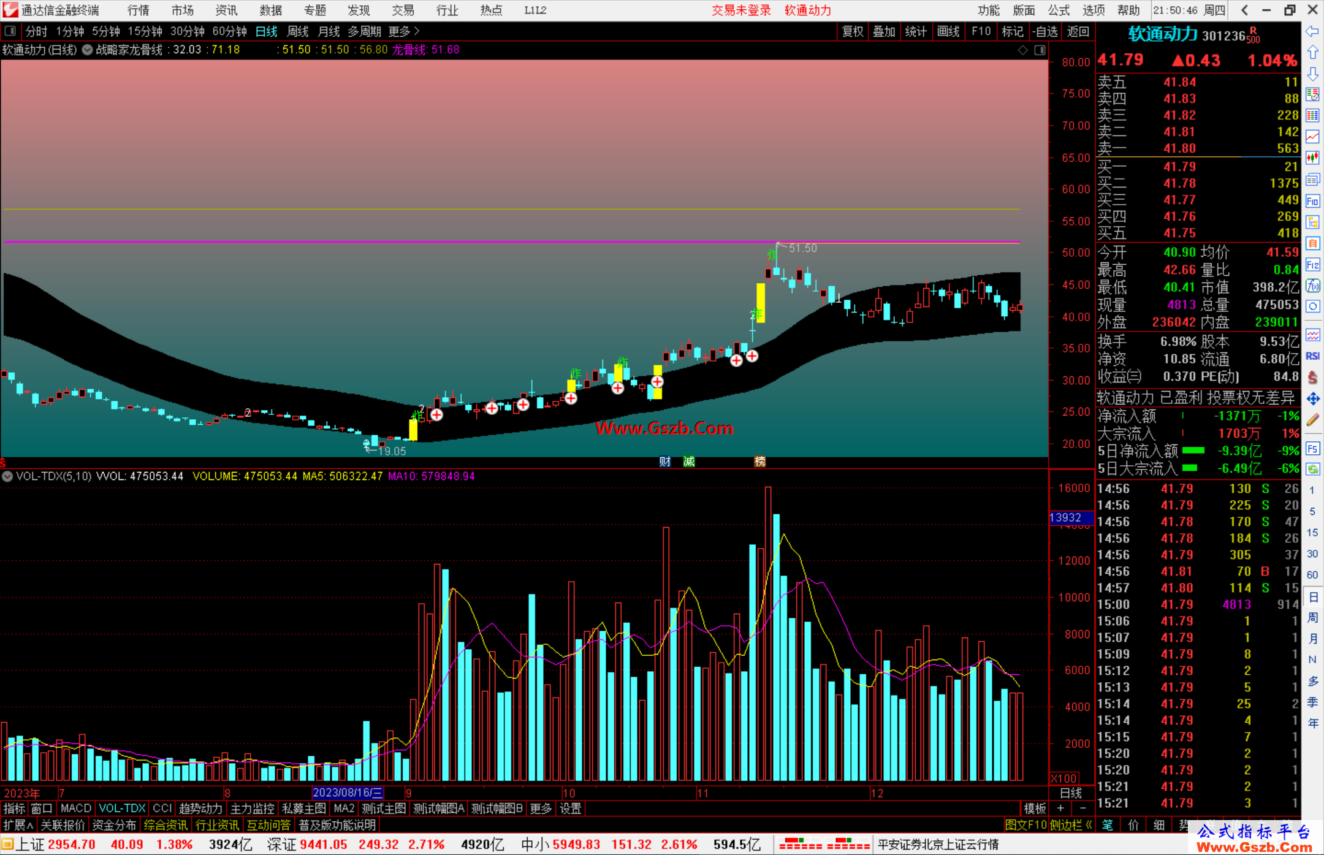This screenshot has height=855, width=1324.
Task: Switch to 1-minute period in right sidebar
Action: pyautogui.click(x=1312, y=490)
